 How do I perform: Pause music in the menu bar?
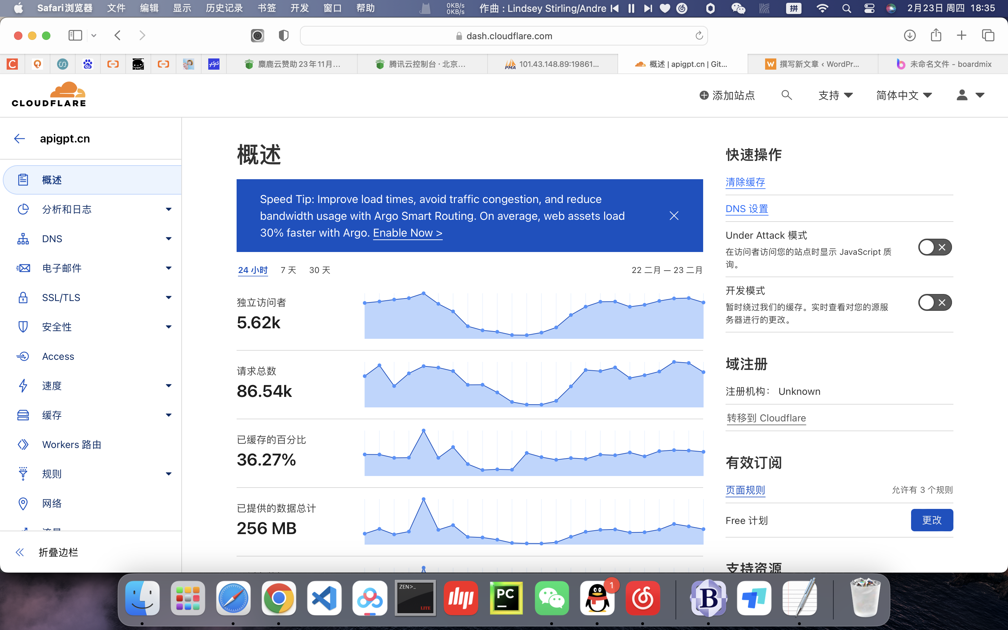pyautogui.click(x=631, y=8)
